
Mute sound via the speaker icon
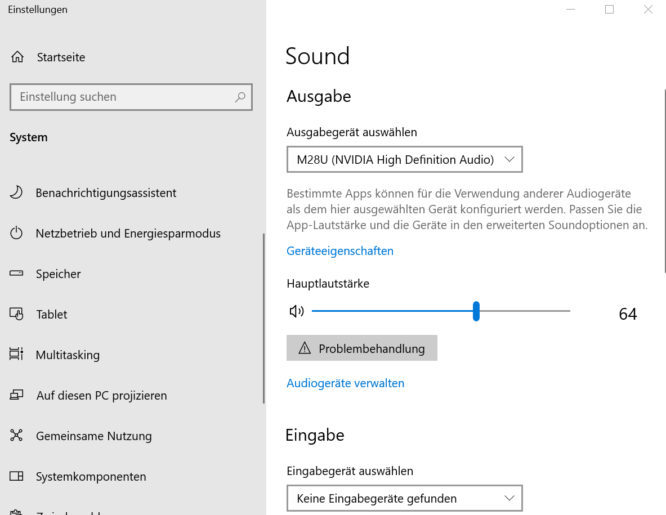pos(296,311)
